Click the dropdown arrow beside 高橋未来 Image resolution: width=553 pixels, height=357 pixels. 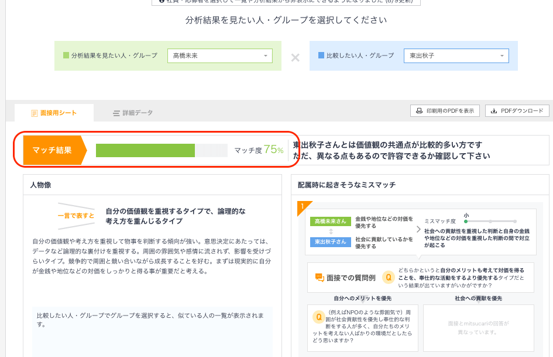267,56
